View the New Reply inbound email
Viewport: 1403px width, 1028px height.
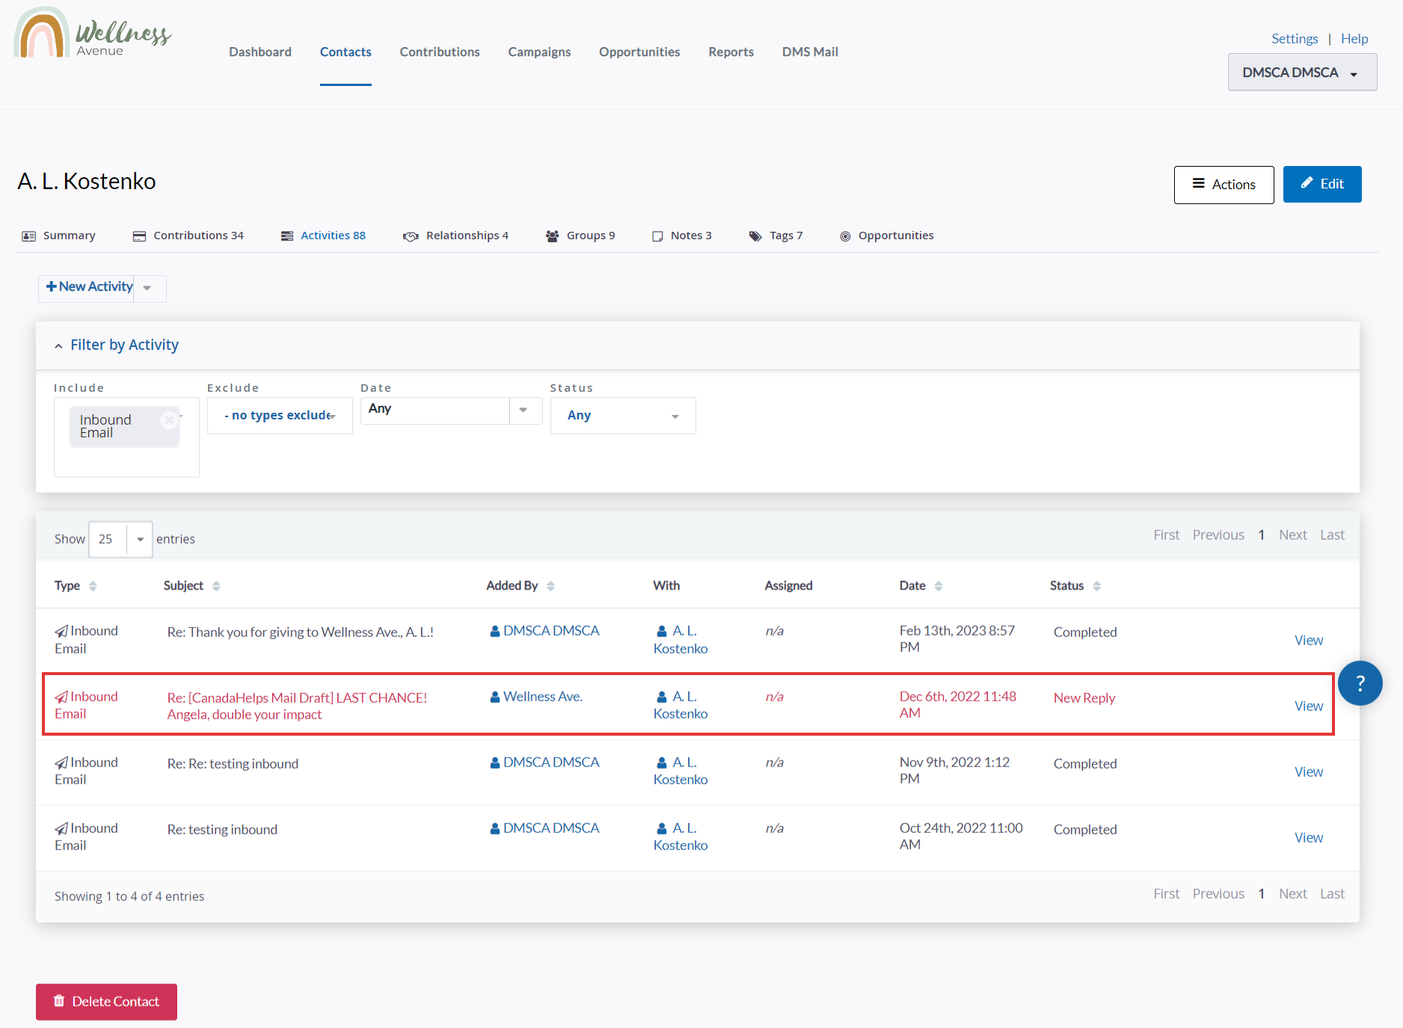[x=1308, y=706]
